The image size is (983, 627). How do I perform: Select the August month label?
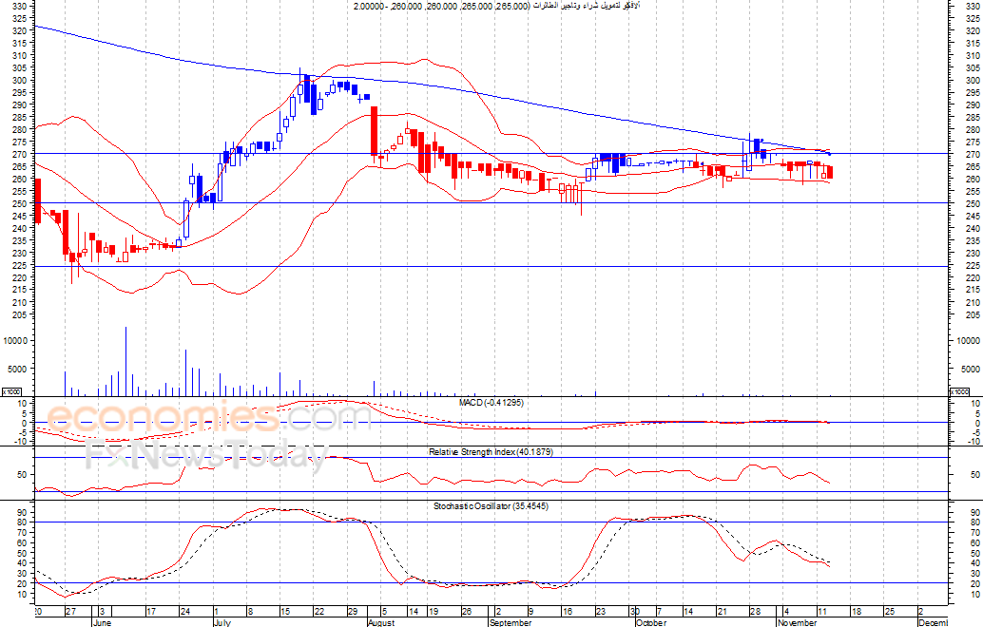[381, 622]
